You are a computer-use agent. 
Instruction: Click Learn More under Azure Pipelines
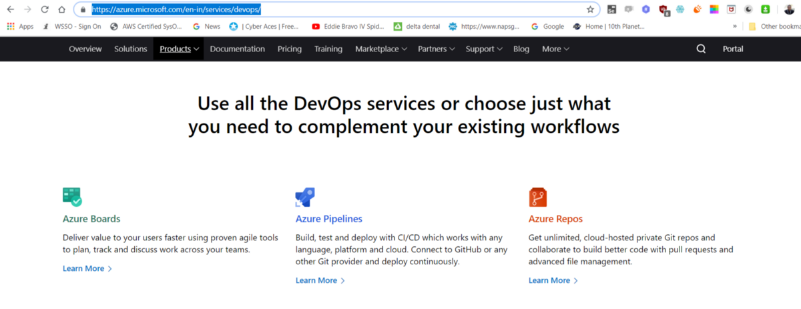tap(320, 280)
